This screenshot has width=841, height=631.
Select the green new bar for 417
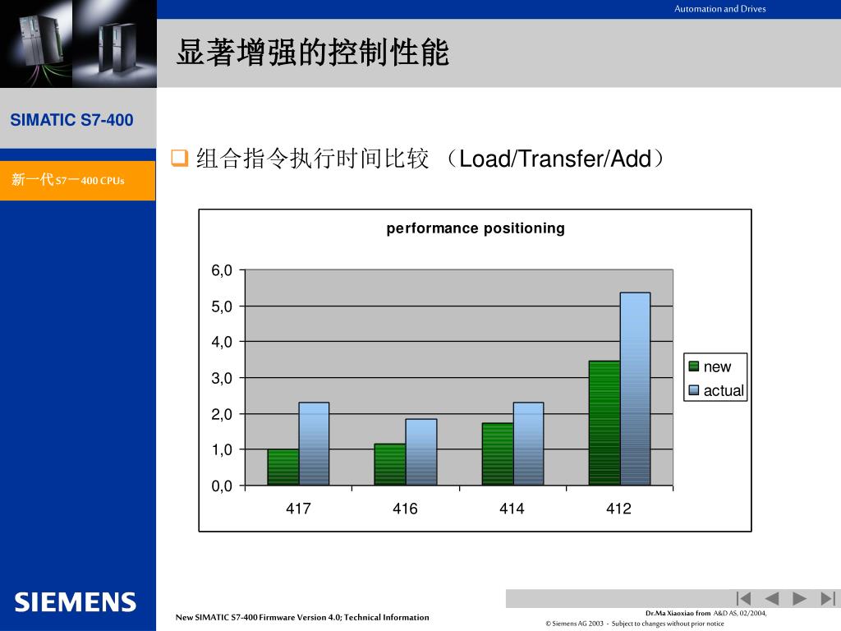coord(283,467)
